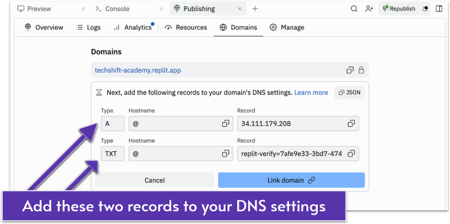This screenshot has height=224, width=450.
Task: Copy the replit-verify record value
Action: (351, 154)
